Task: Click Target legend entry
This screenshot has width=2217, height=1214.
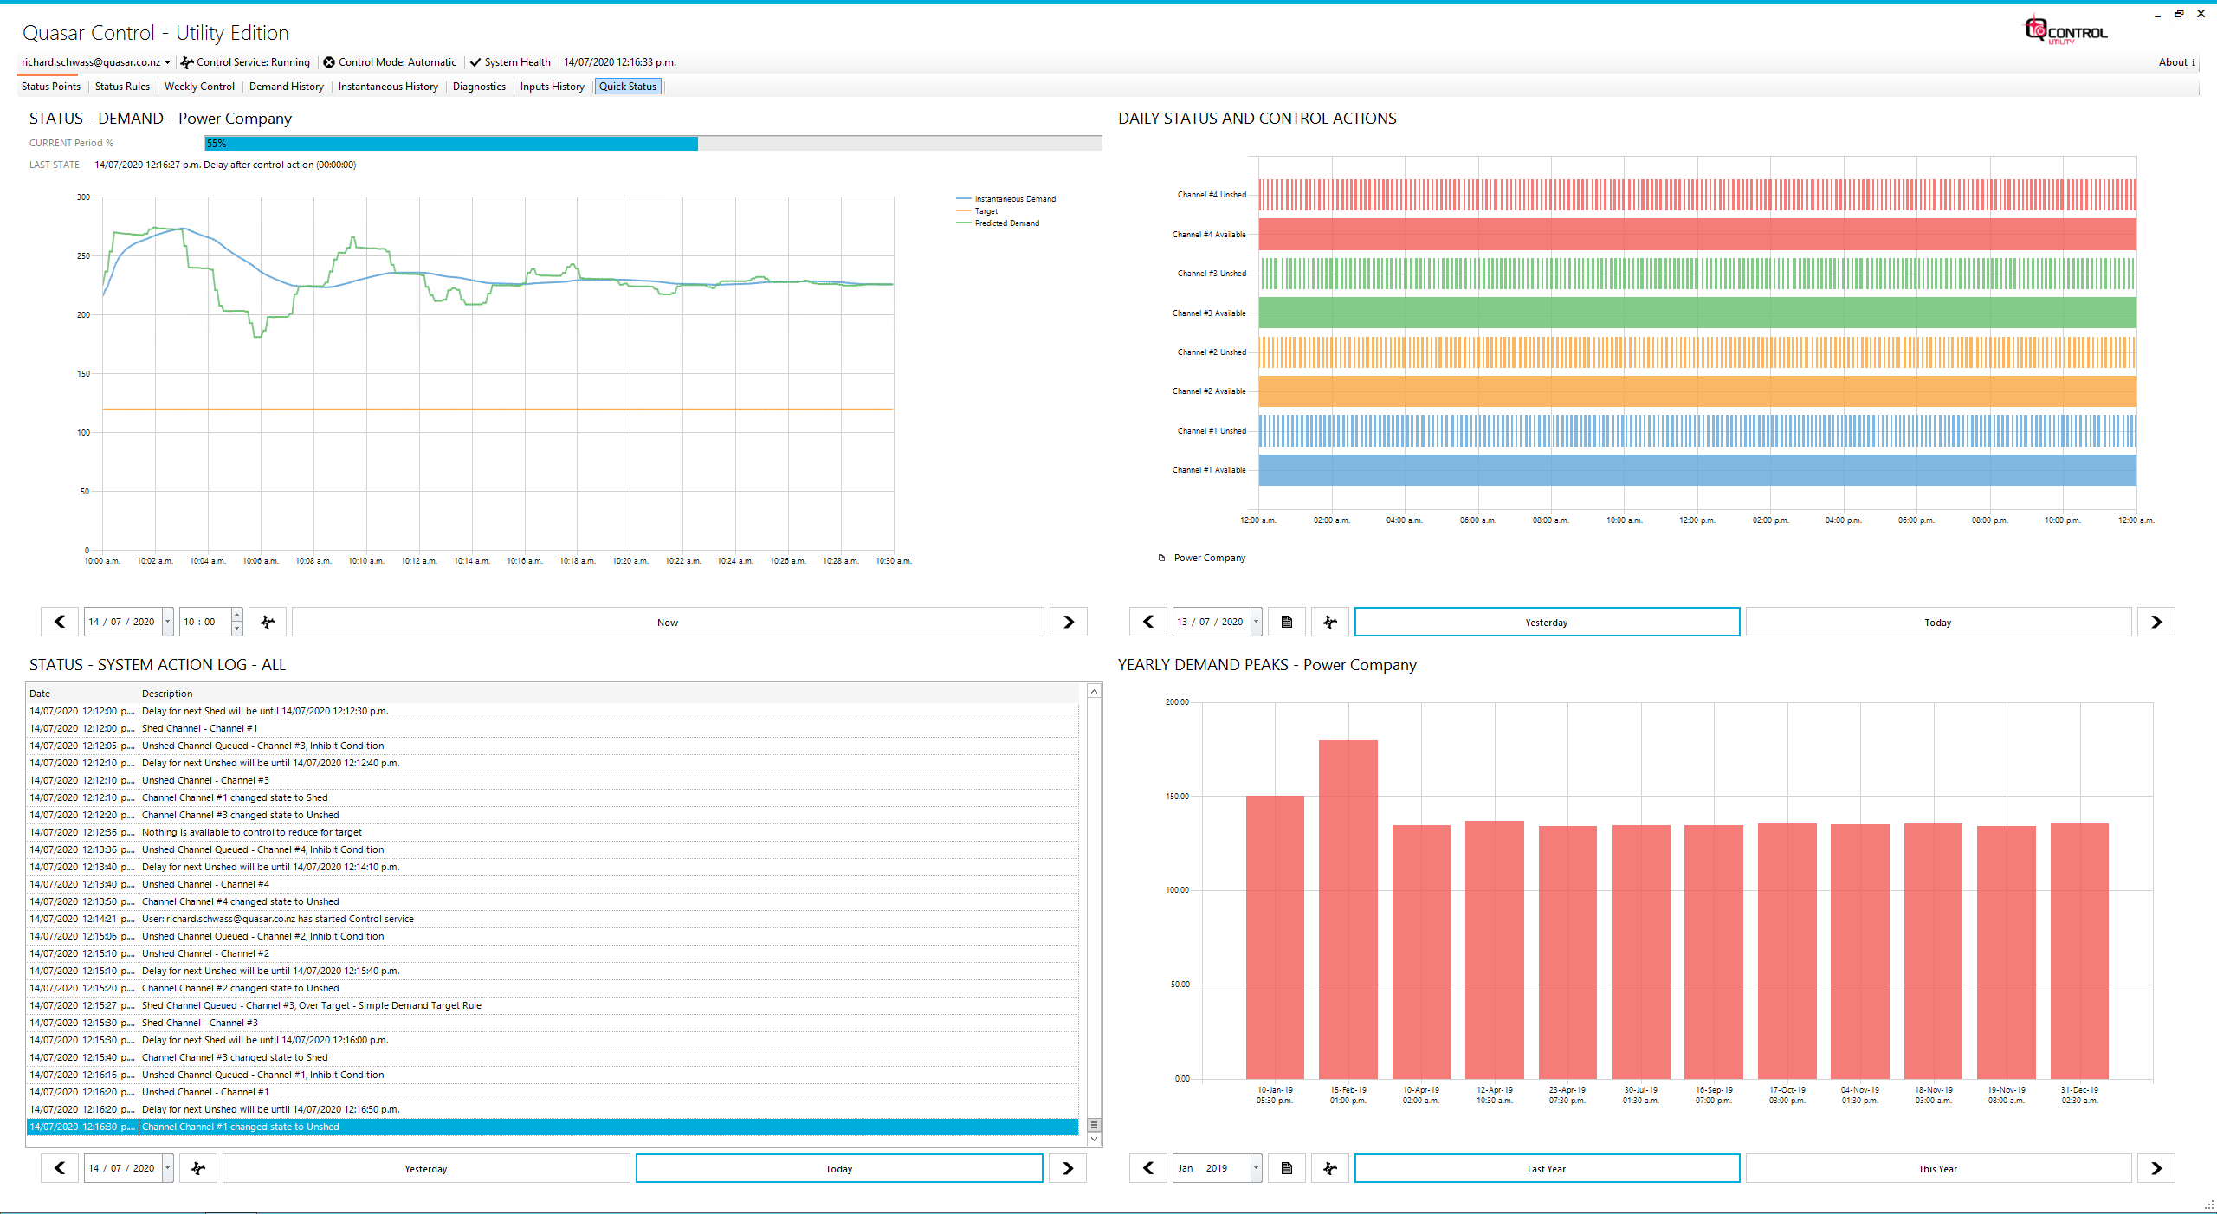Action: coord(978,211)
